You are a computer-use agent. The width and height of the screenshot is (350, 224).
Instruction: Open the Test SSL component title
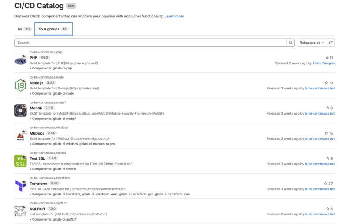37,158
